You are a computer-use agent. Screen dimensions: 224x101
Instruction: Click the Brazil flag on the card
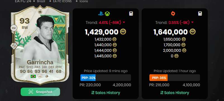(33, 77)
